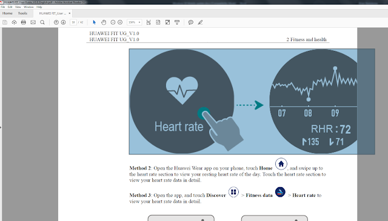Select the highlight text pen icon
This screenshot has width=388, height=221.
tap(200, 22)
